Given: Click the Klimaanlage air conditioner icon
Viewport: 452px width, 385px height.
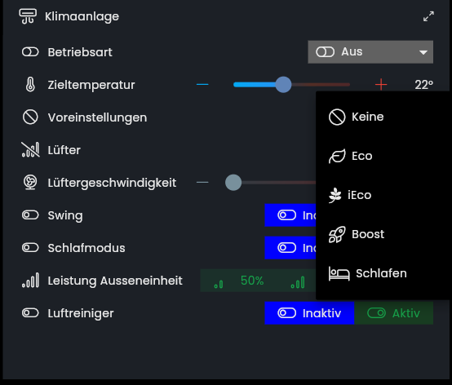Looking at the screenshot, I should pyautogui.click(x=28, y=16).
